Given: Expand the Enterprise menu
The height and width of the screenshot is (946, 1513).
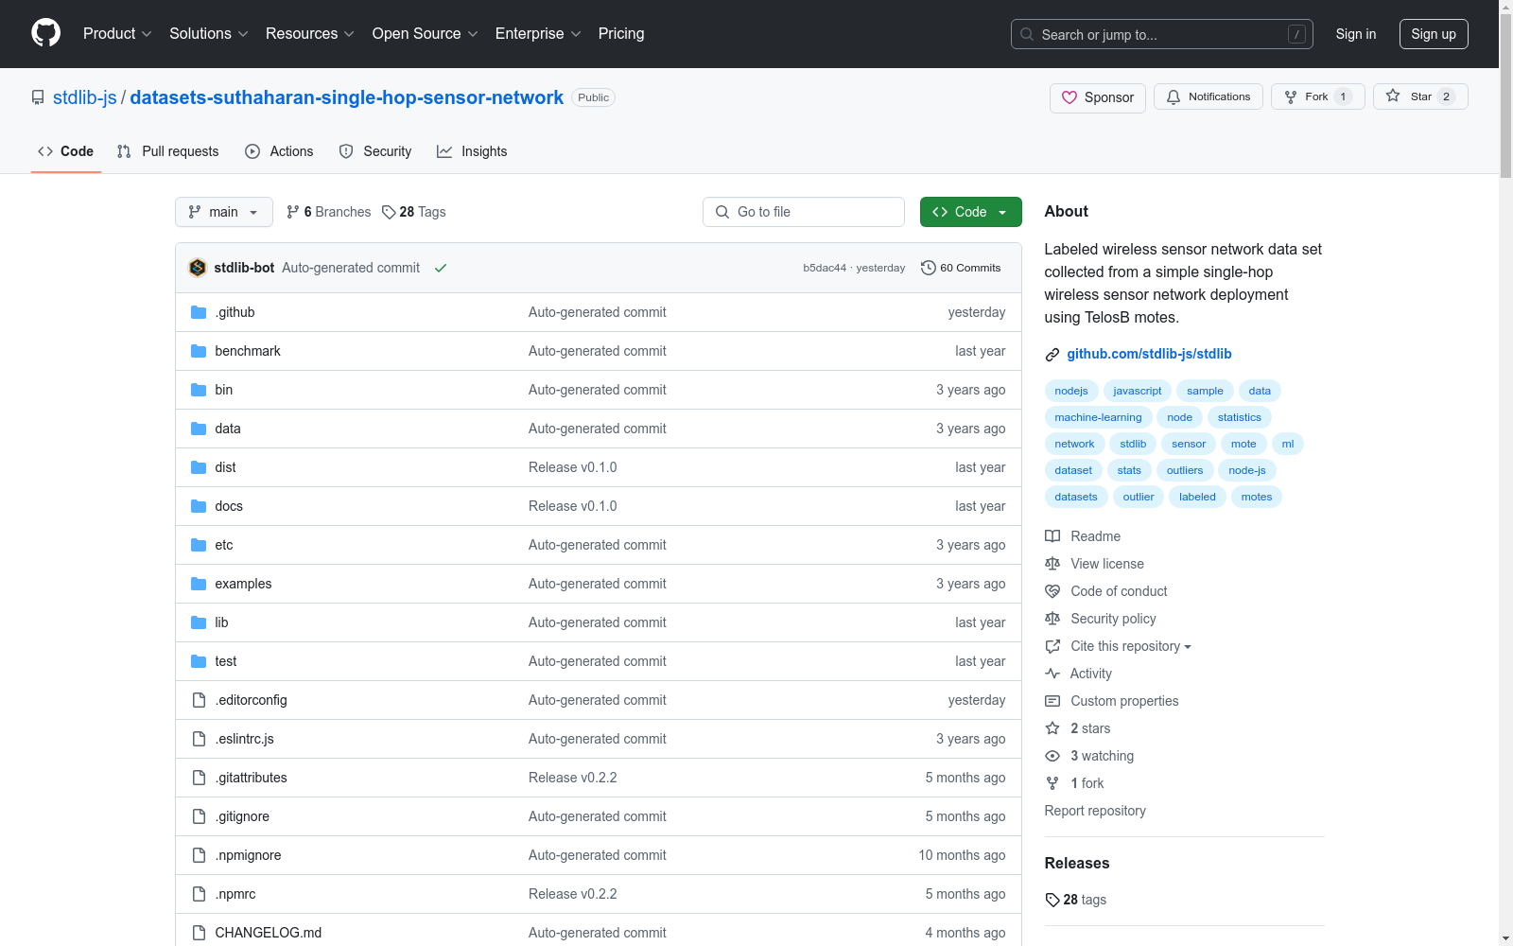Looking at the screenshot, I should 538,34.
